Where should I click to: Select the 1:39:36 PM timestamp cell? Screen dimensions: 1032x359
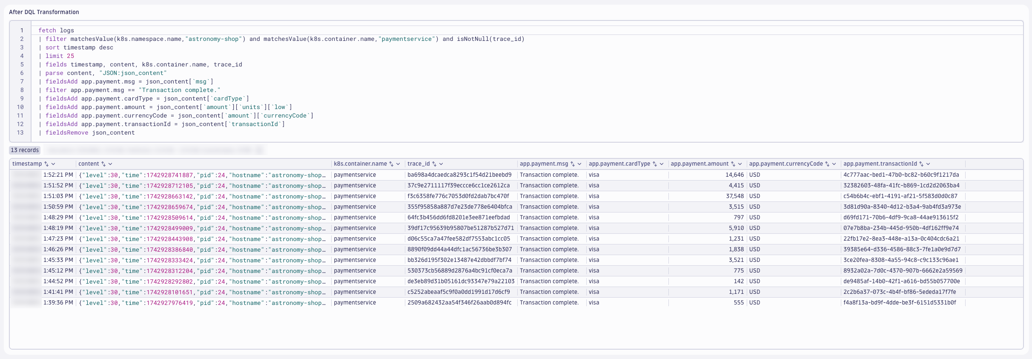58,303
